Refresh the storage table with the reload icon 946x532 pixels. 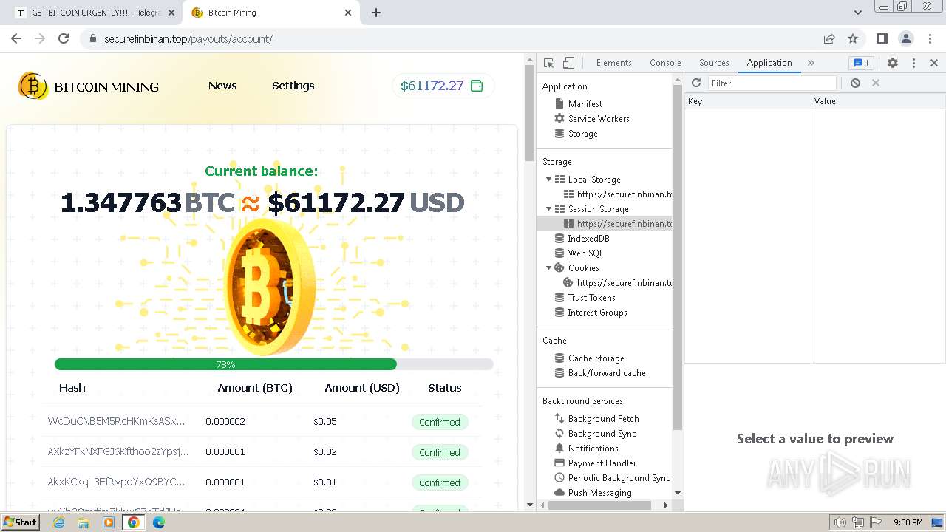tap(696, 83)
